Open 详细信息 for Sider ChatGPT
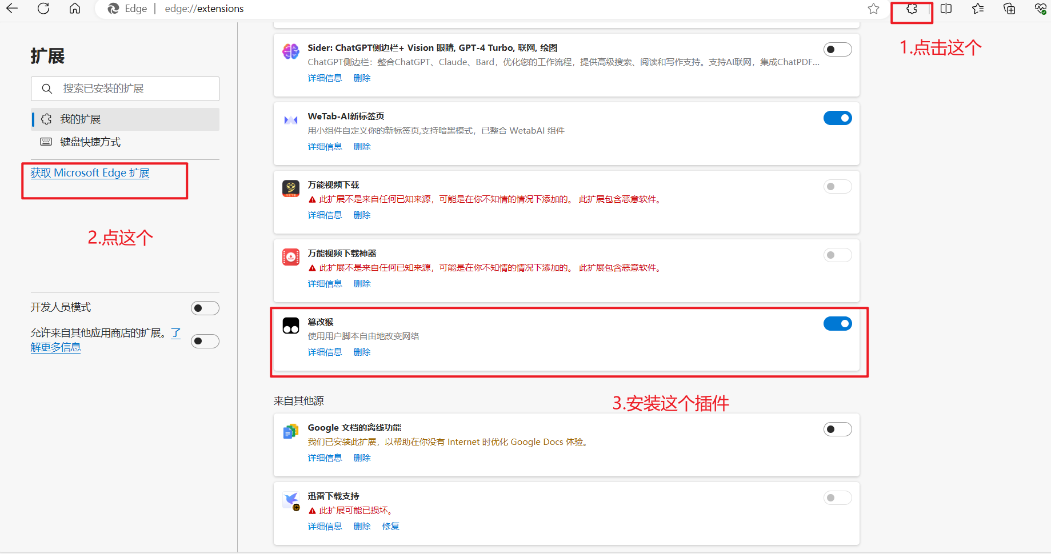This screenshot has width=1051, height=554. [325, 78]
